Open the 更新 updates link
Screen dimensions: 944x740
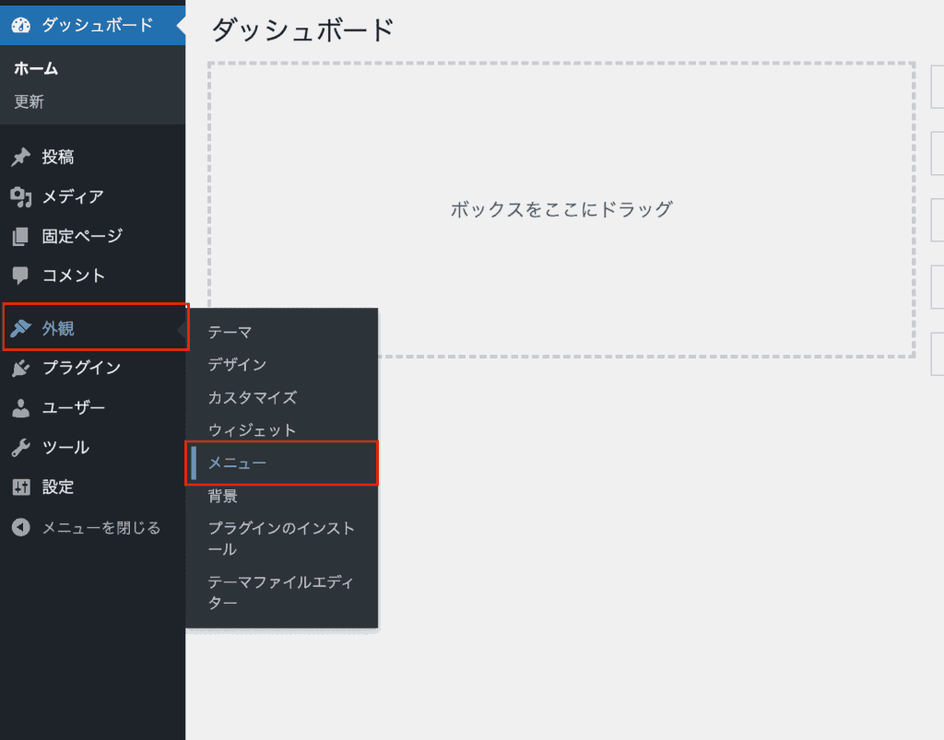click(x=29, y=102)
